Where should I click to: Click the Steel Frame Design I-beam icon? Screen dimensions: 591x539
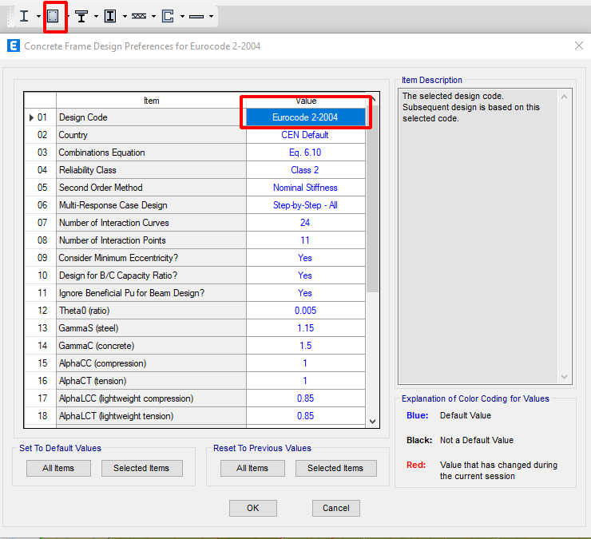[24, 15]
